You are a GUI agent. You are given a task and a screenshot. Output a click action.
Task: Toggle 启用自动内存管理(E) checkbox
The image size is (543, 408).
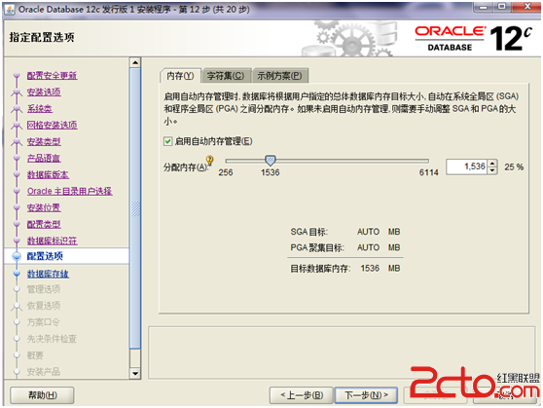(168, 141)
